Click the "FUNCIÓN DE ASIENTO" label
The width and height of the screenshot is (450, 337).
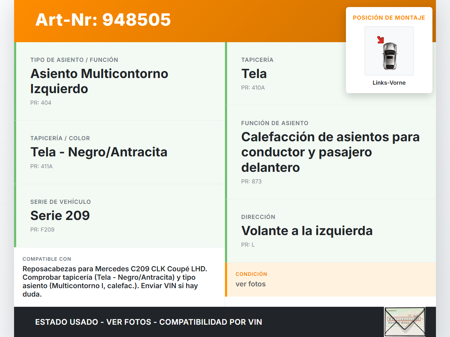[275, 123]
